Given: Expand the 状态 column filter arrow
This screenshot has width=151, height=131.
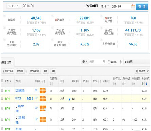Looking at the screenshot, I should point(10,81).
